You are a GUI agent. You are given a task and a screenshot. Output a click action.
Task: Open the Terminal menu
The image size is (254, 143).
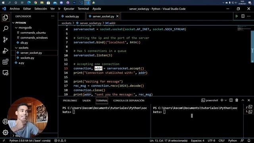click(x=83, y=9)
